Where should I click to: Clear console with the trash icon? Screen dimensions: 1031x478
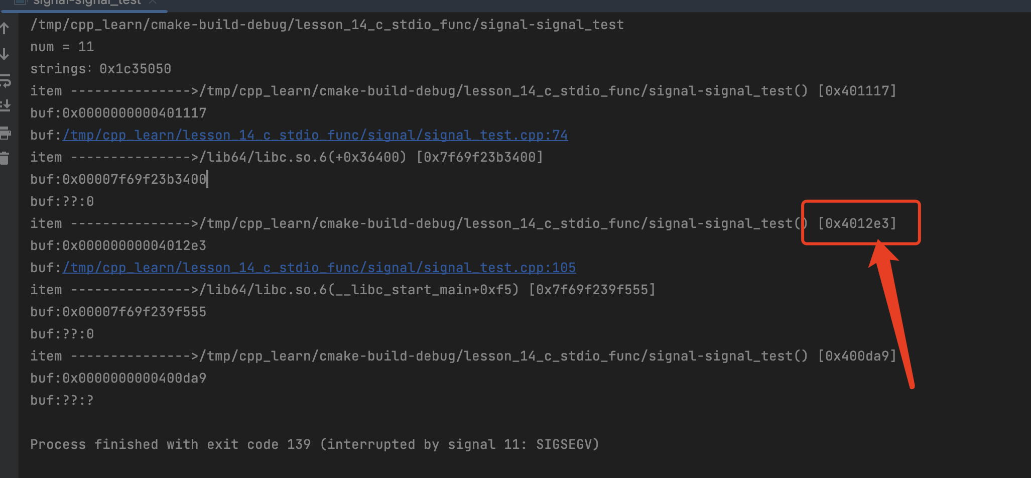(x=5, y=158)
